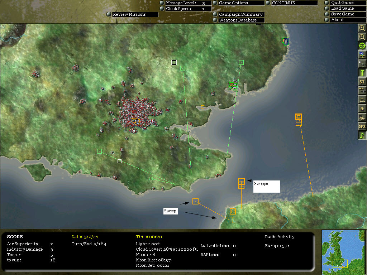The image size is (367, 275).
Task: Zoom out the map with the magnifier minus icon
Action: point(362,37)
